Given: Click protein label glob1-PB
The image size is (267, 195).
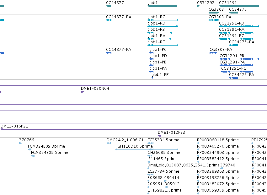Looking at the screenshot, I should (x=158, y=62).
